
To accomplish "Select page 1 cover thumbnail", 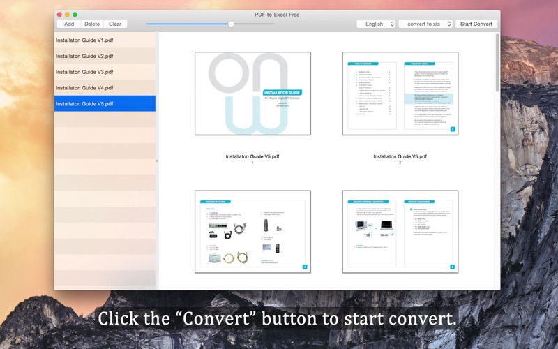I will (252, 94).
